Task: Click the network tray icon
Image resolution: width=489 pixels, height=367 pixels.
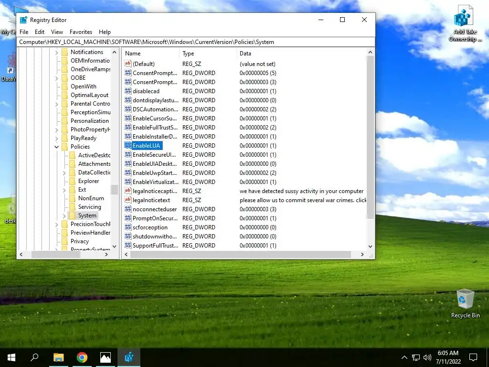Action: pos(416,357)
